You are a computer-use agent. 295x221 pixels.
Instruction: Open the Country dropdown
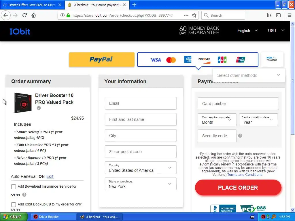click(x=141, y=168)
